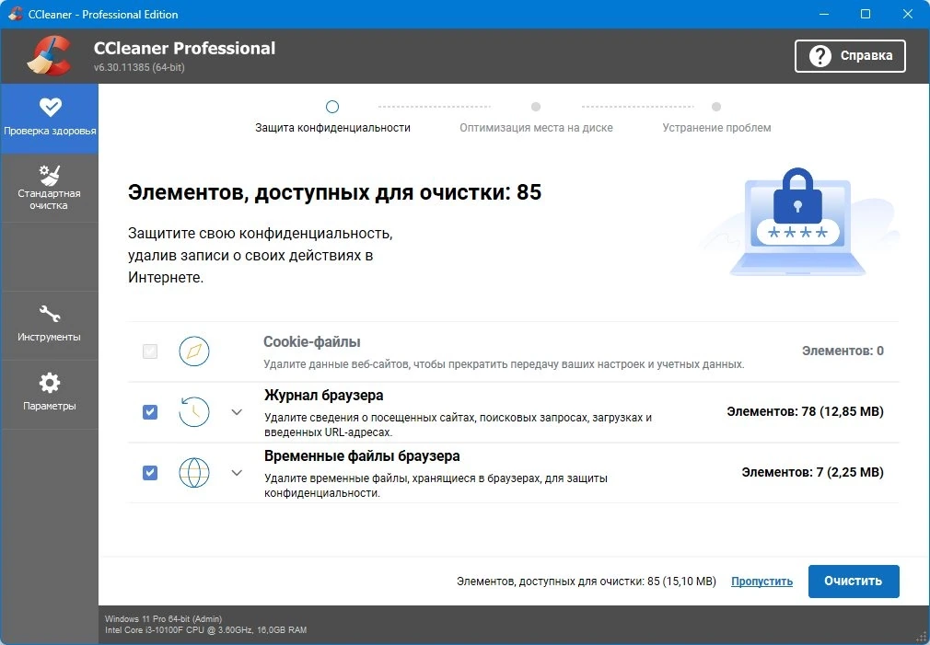930x645 pixels.
Task: Click the padlock laptop illustration
Action: (x=797, y=223)
